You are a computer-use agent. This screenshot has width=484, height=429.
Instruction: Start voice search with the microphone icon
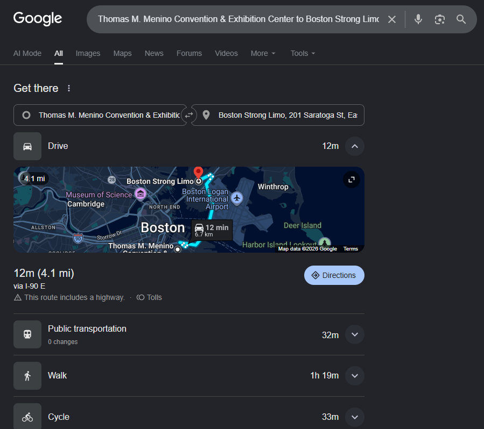418,19
